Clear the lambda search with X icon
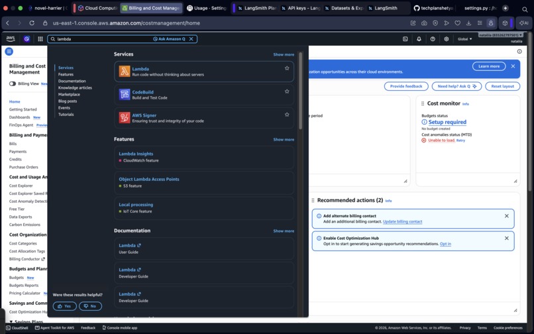This screenshot has width=534, height=334. pos(191,39)
